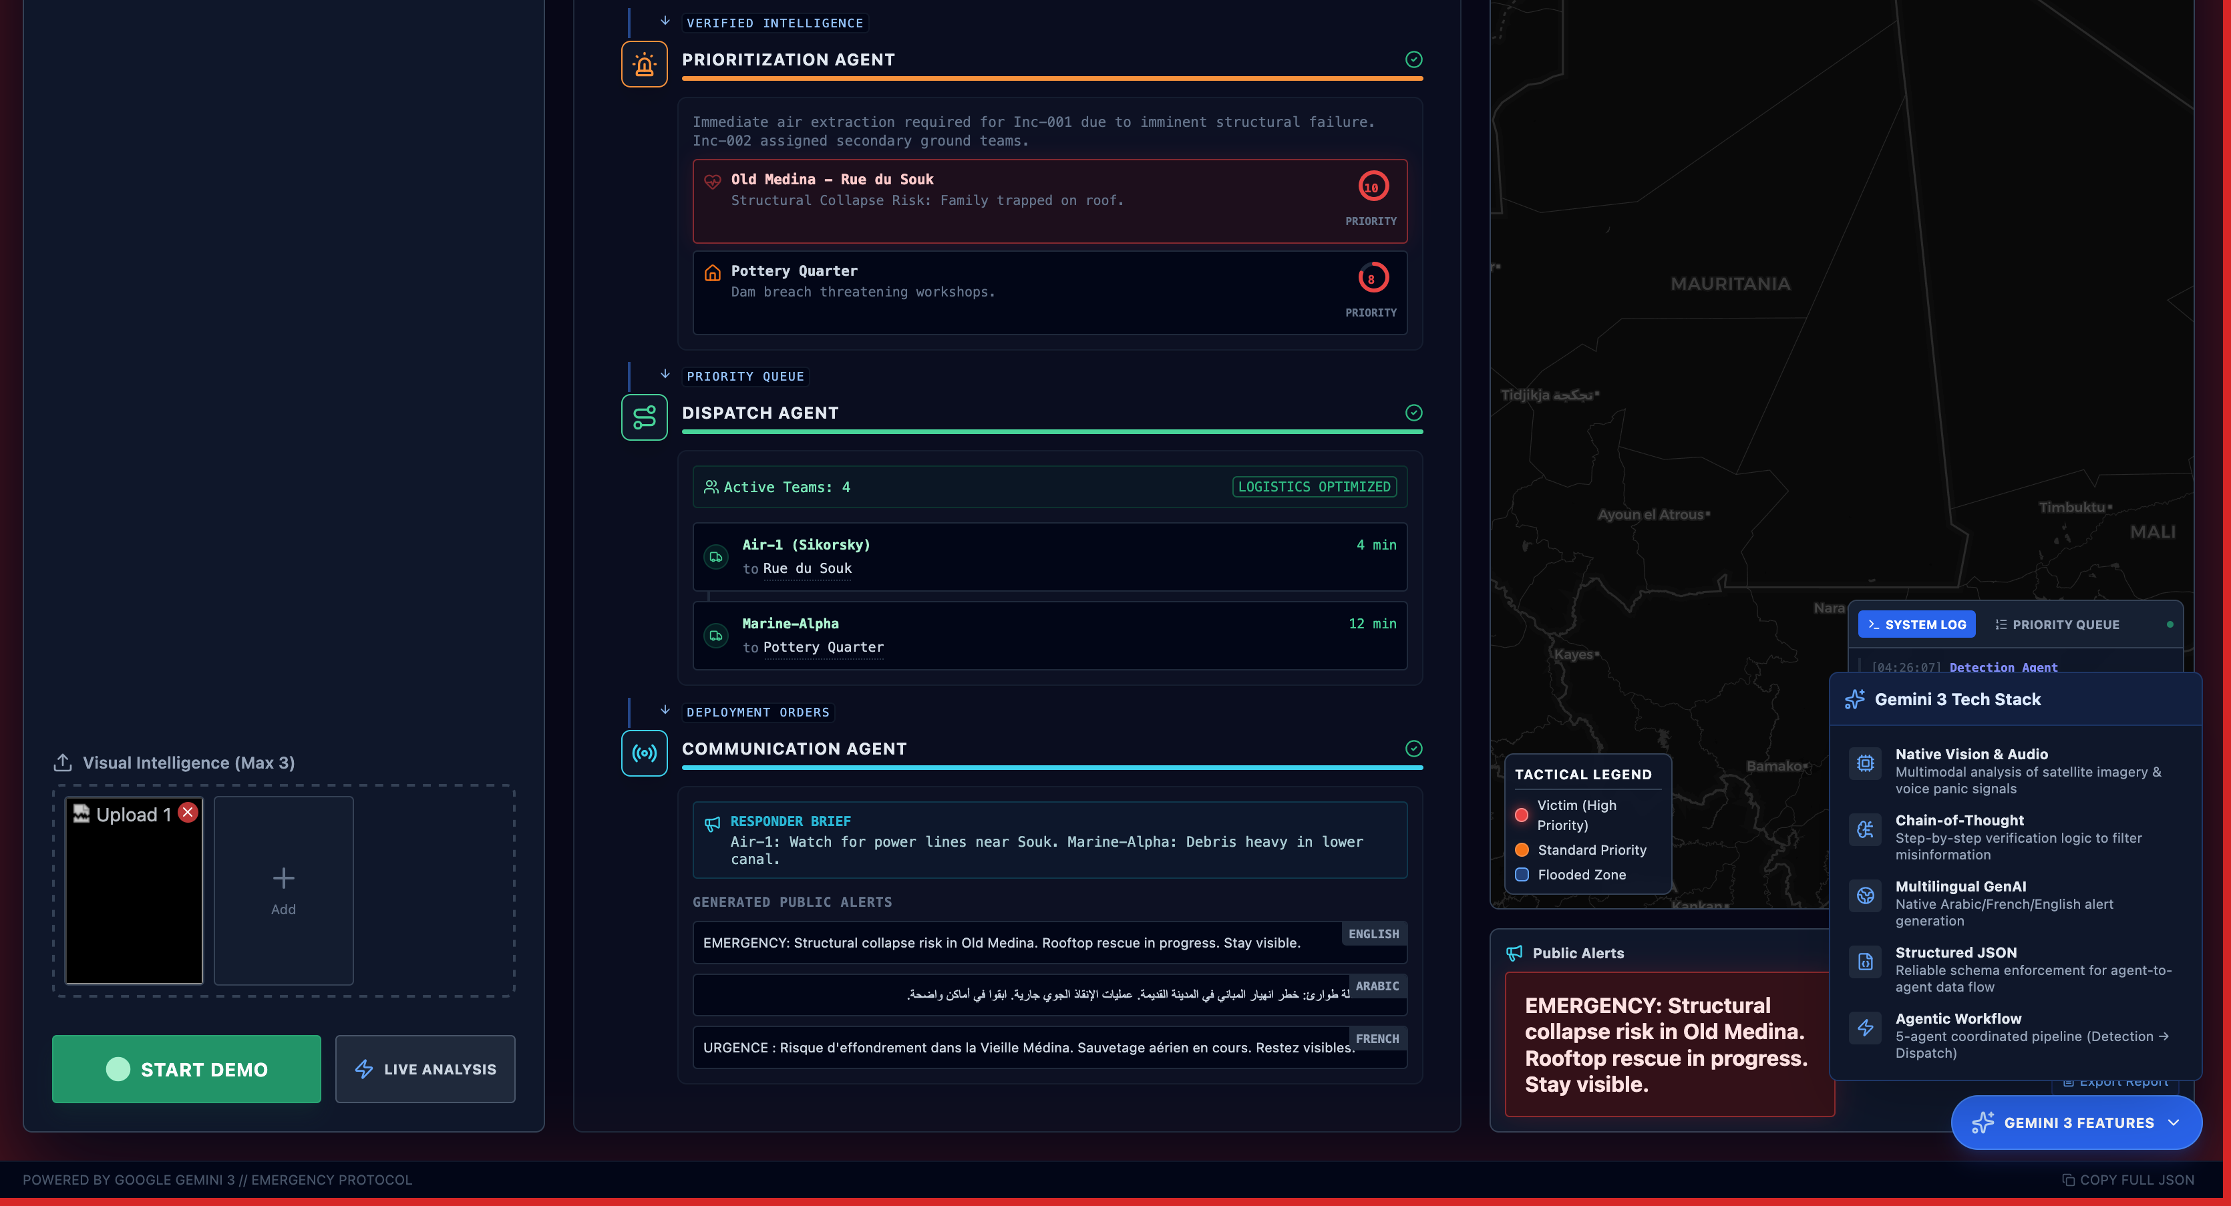Click the Multilingual GenAI globe icon
This screenshot has height=1206, width=2231.
click(x=1865, y=895)
